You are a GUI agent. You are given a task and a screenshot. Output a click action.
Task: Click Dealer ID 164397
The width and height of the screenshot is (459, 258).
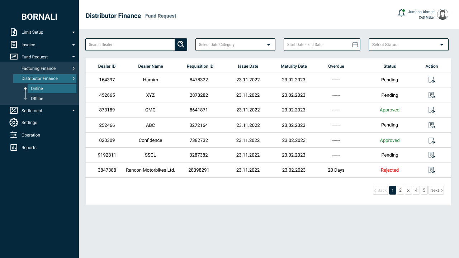107,80
